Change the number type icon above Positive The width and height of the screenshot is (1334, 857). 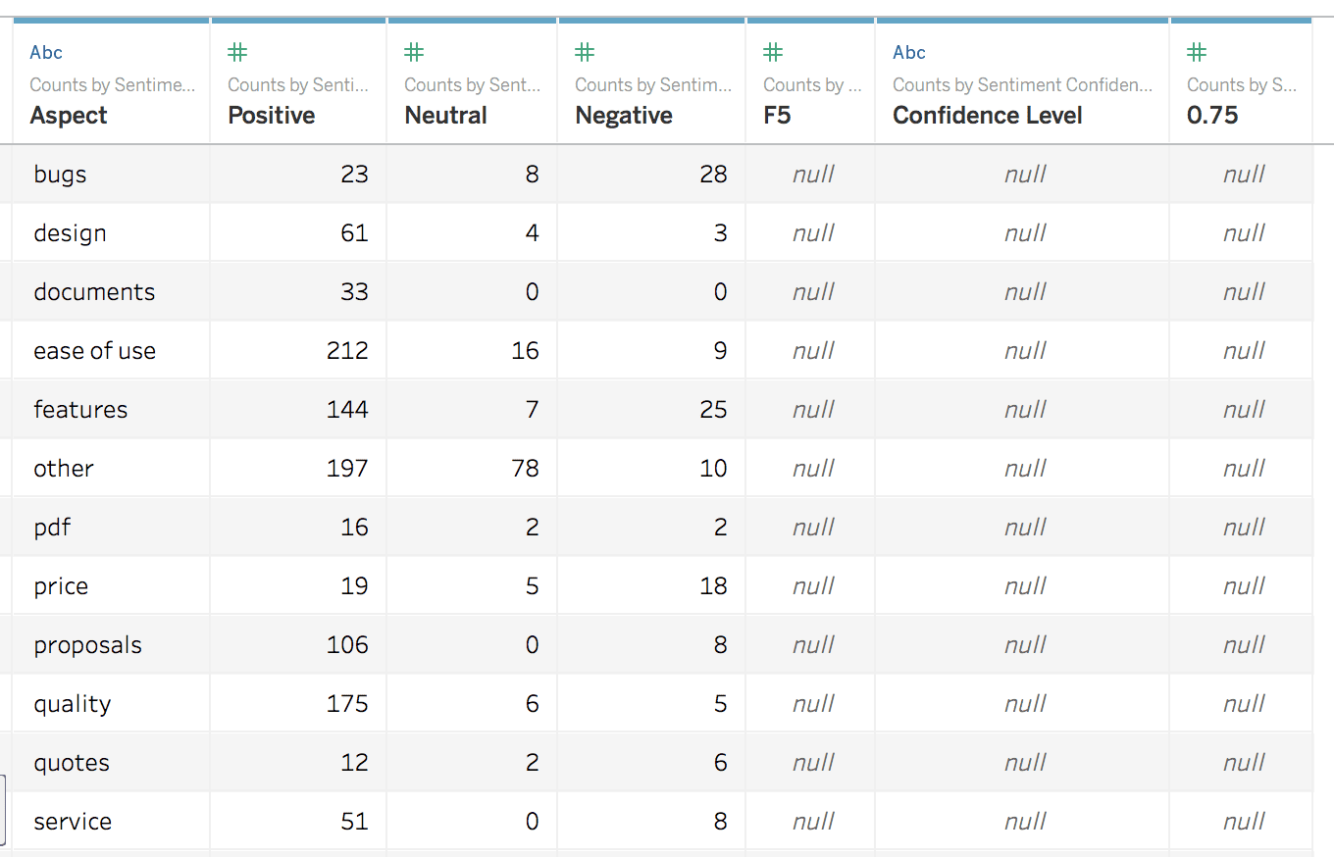(x=236, y=53)
